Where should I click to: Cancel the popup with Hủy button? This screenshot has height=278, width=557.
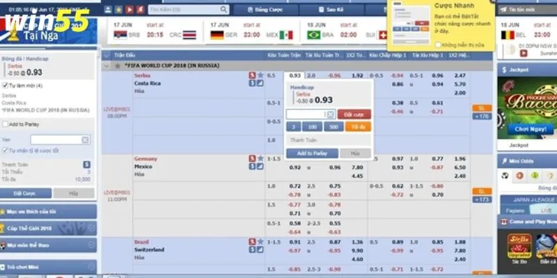point(355,153)
